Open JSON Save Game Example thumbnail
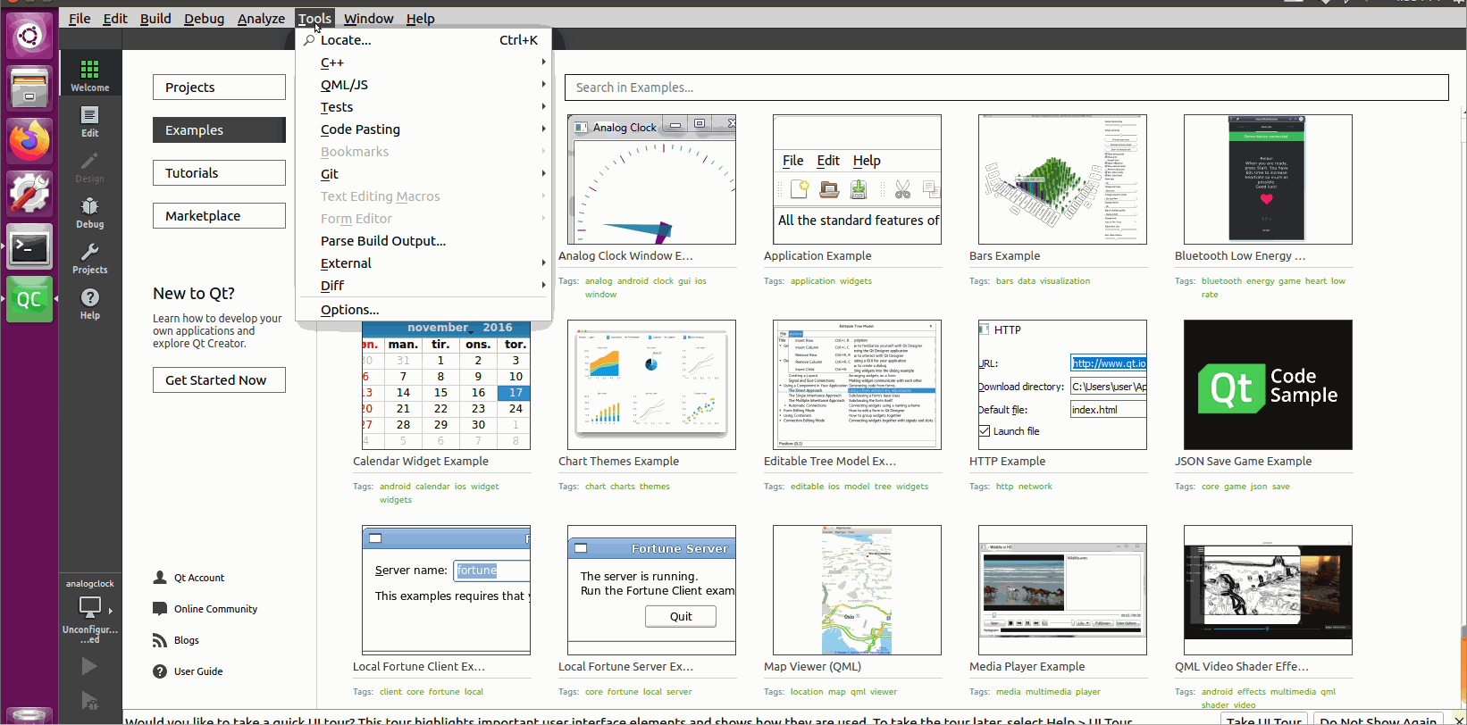This screenshot has height=725, width=1467. (1268, 385)
